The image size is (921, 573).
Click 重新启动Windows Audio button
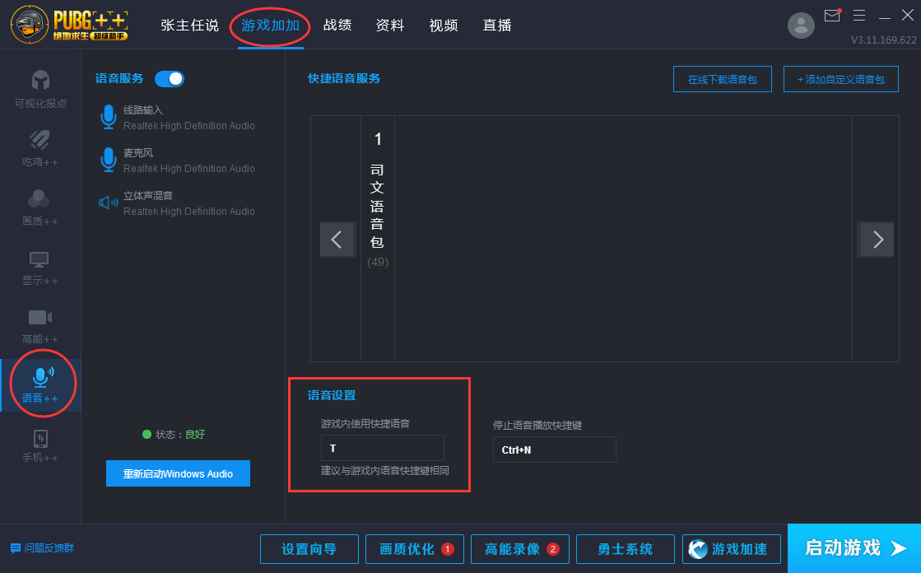point(178,473)
